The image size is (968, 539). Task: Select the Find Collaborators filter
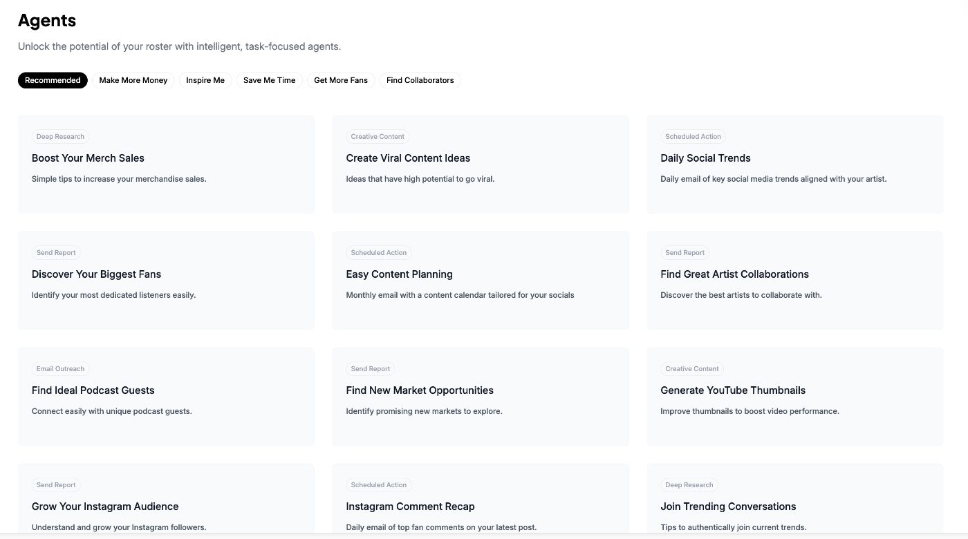pos(420,80)
